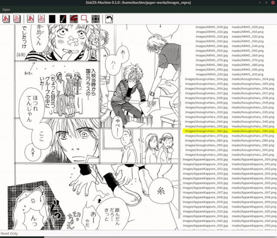Viewport: 277px width, 238px height.
Task: Select masks/AosugiruHaru_080.png entry
Action: pos(253,140)
